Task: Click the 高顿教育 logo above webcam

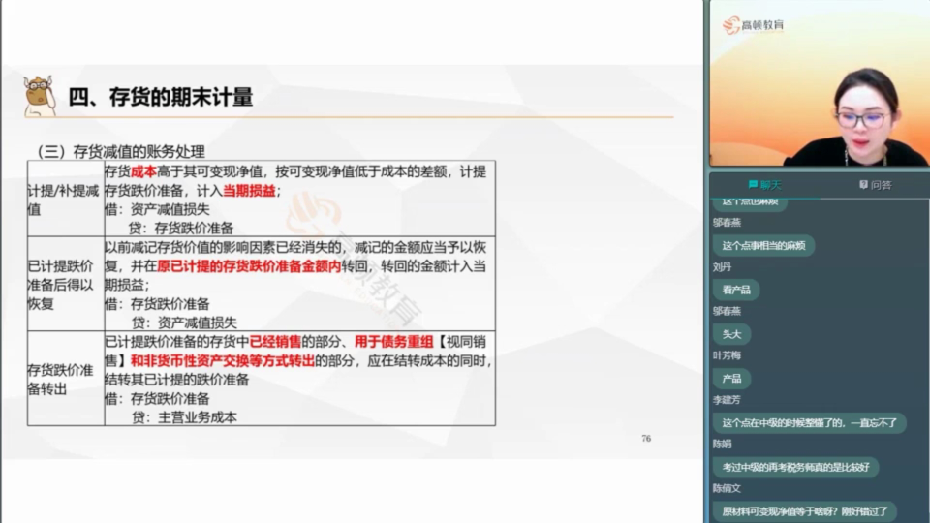Action: tap(753, 25)
